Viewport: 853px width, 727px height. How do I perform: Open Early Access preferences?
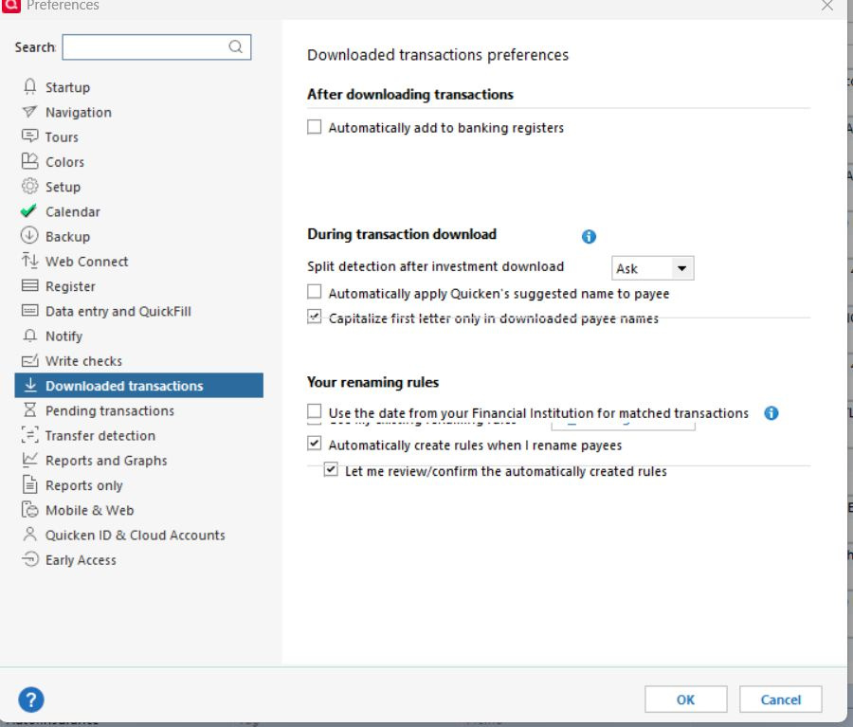(x=81, y=560)
